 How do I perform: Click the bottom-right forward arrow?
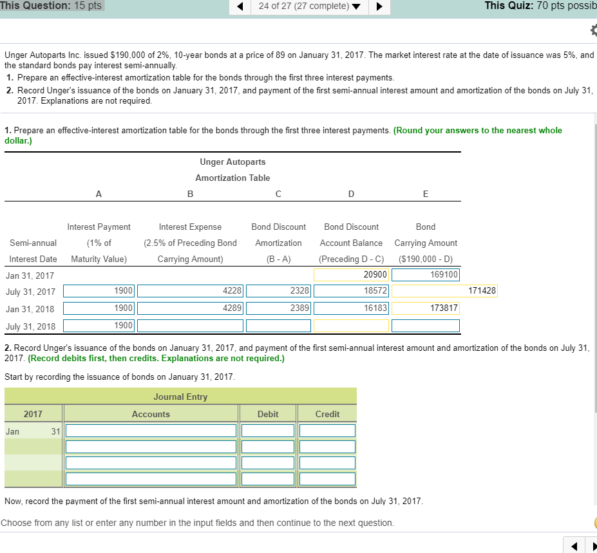tap(591, 546)
